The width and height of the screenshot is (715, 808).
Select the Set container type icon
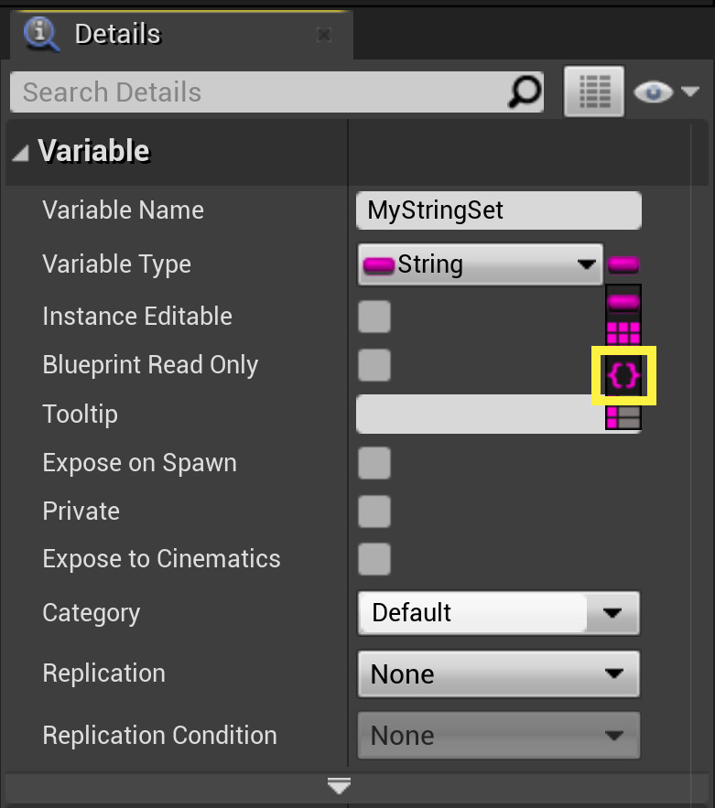pyautogui.click(x=623, y=375)
